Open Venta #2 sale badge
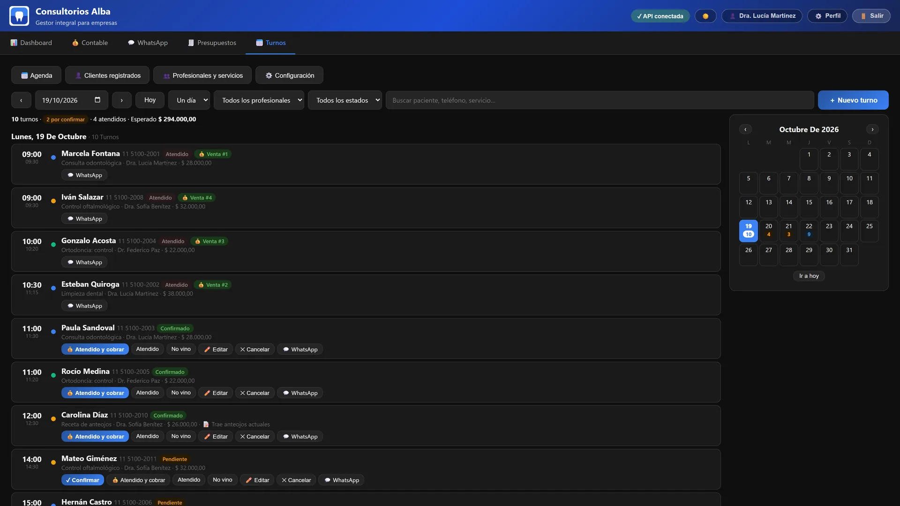Screen dimensions: 900x506 213,285
